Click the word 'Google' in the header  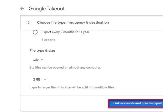(x=37, y=9)
